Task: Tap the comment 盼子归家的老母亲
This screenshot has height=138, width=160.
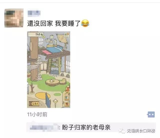Action: (x=86, y=127)
